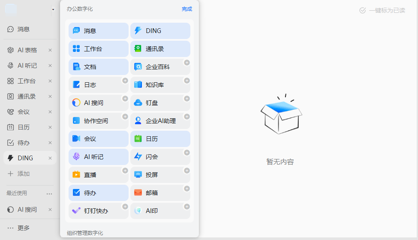Select the 待办 tile in panel
Screen dimensions: 418x240
point(99,193)
